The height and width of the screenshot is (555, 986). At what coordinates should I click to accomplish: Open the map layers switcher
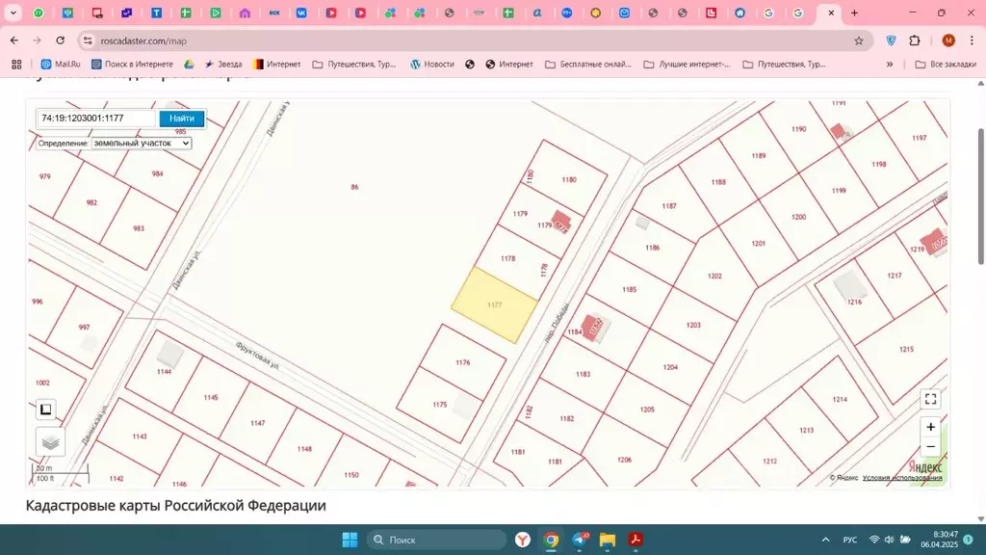click(50, 442)
